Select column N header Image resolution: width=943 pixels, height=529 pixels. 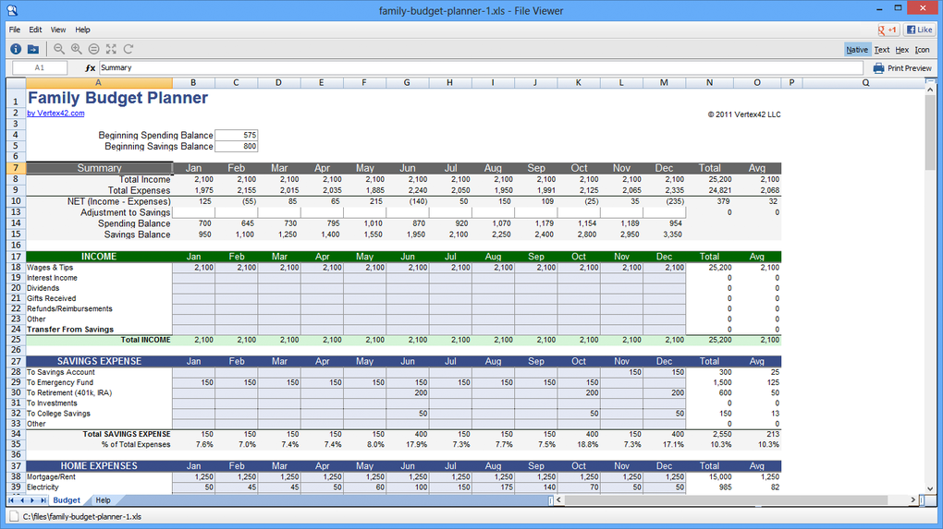pyautogui.click(x=710, y=83)
